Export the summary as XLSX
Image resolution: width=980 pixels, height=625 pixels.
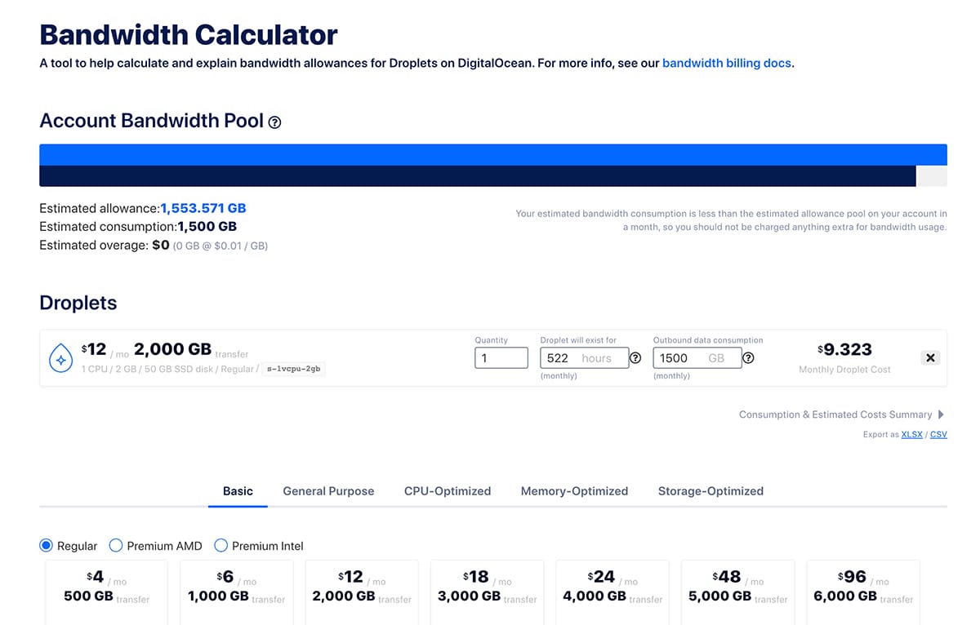911,435
